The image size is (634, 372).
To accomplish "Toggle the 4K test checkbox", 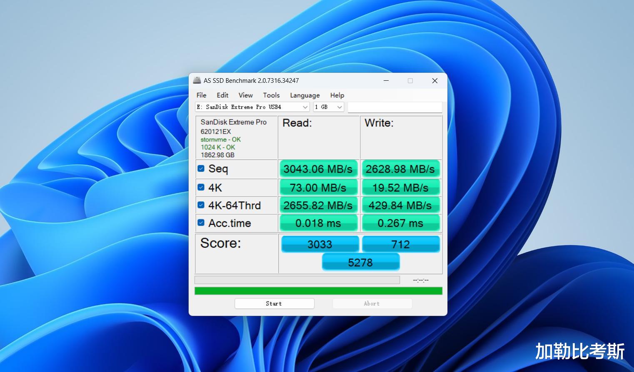I will tap(201, 187).
